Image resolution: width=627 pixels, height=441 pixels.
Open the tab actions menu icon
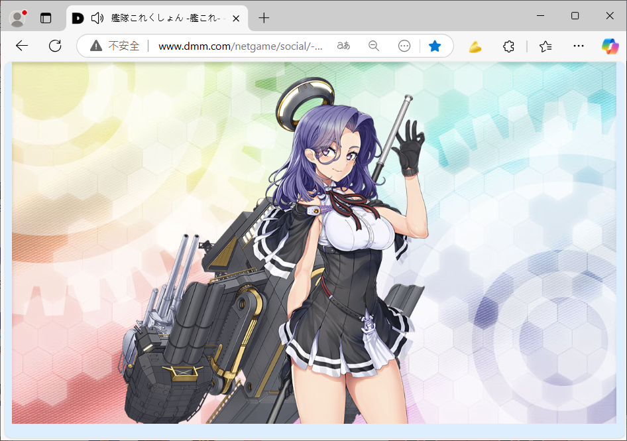click(46, 18)
